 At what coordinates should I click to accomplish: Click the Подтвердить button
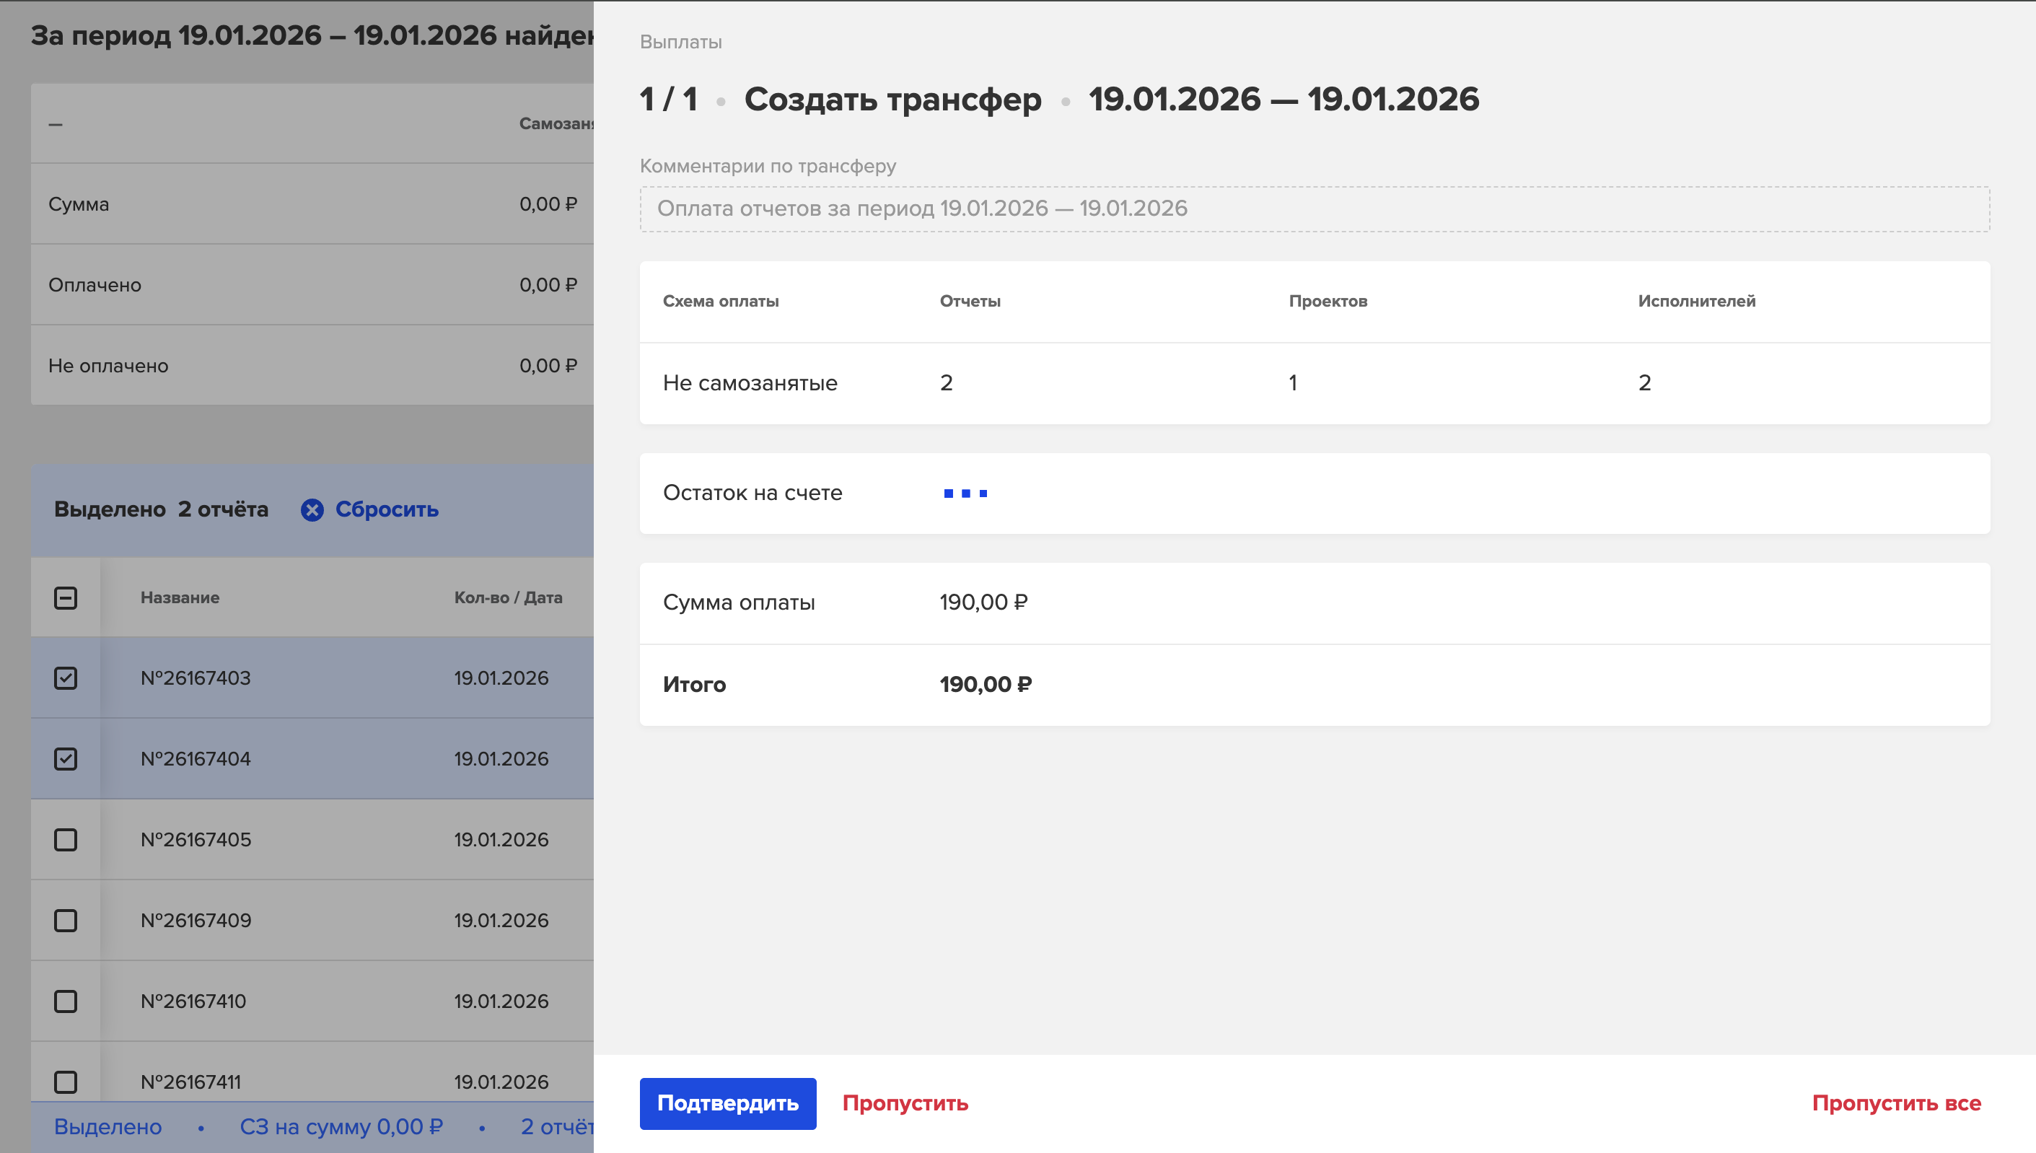pyautogui.click(x=727, y=1103)
